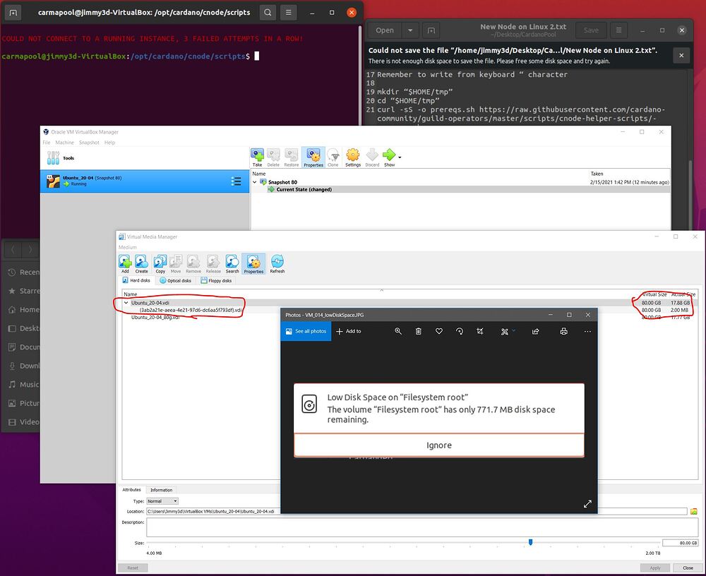
Task: Open the three-dot more menu in Photos
Action: (587, 331)
